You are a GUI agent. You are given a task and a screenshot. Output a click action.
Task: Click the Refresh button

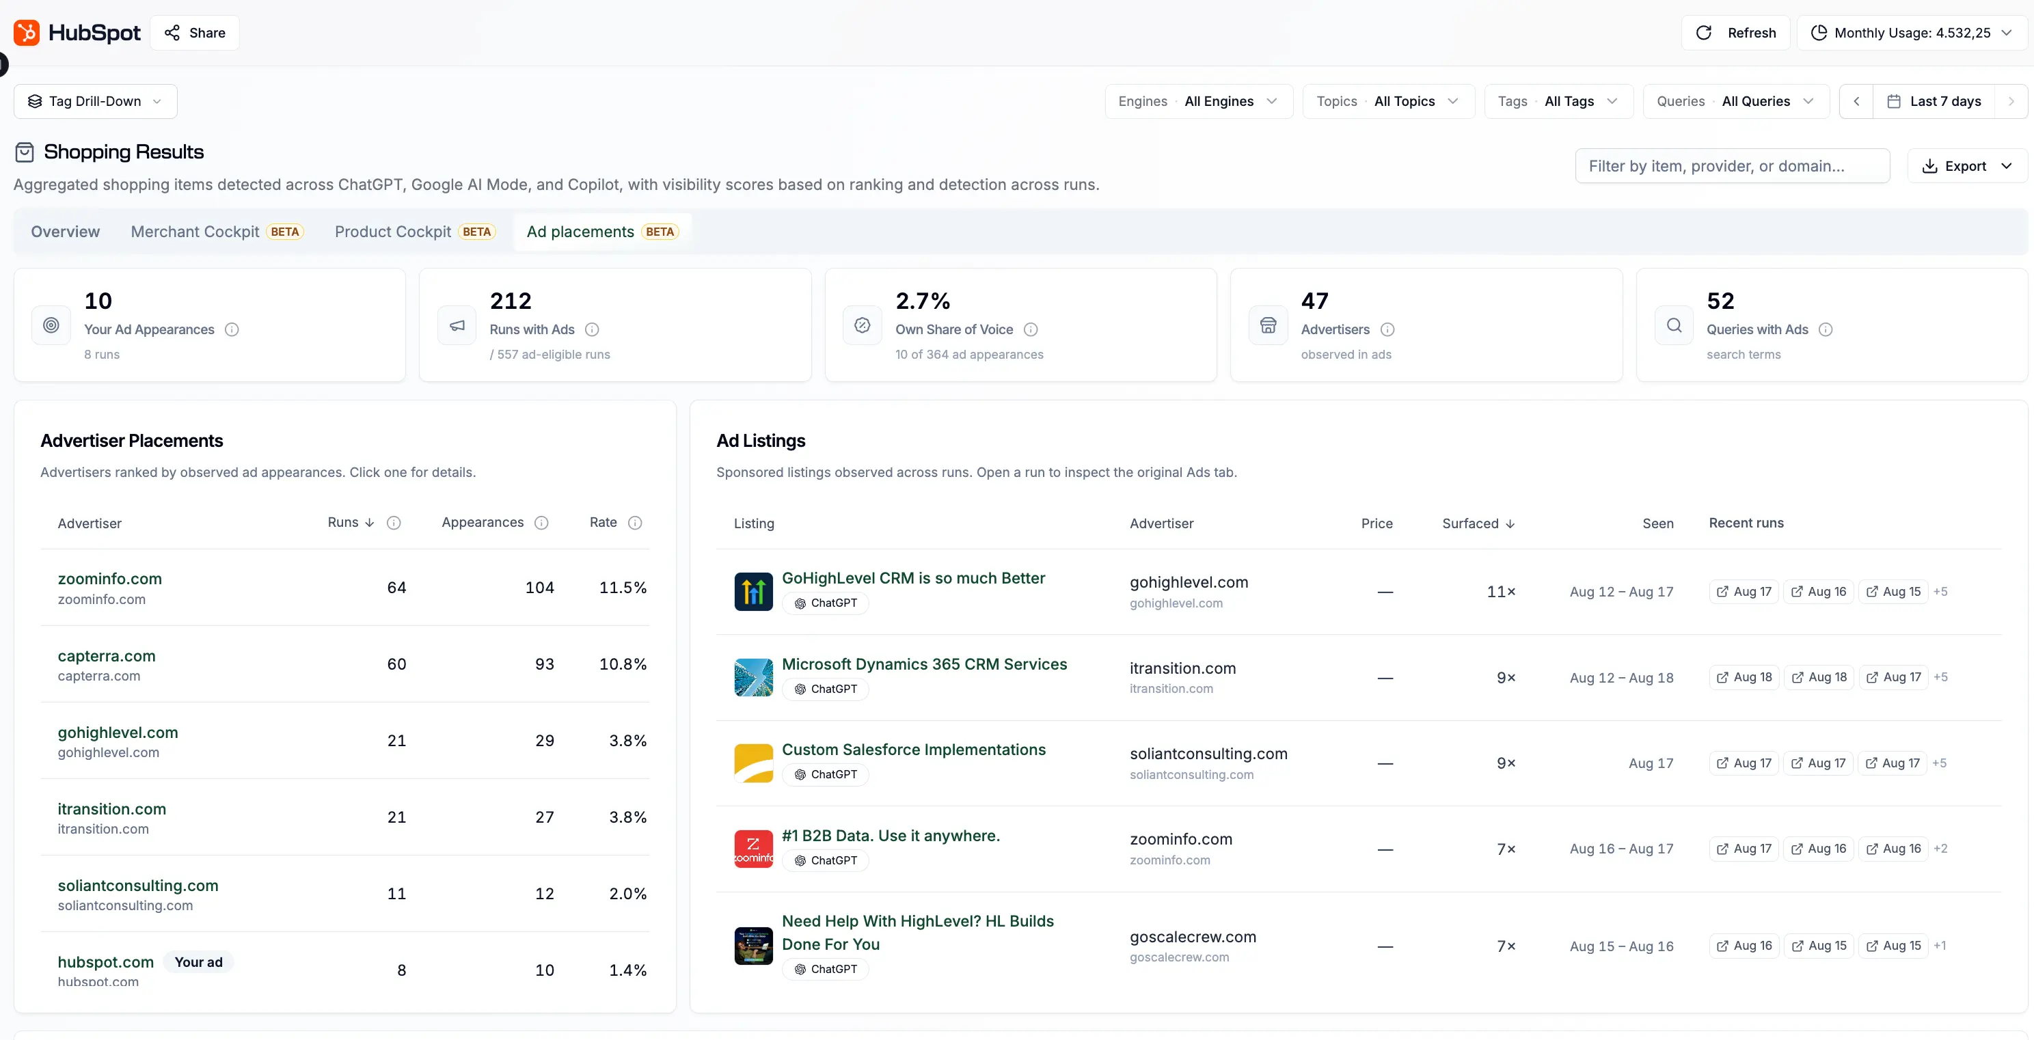pos(1735,32)
